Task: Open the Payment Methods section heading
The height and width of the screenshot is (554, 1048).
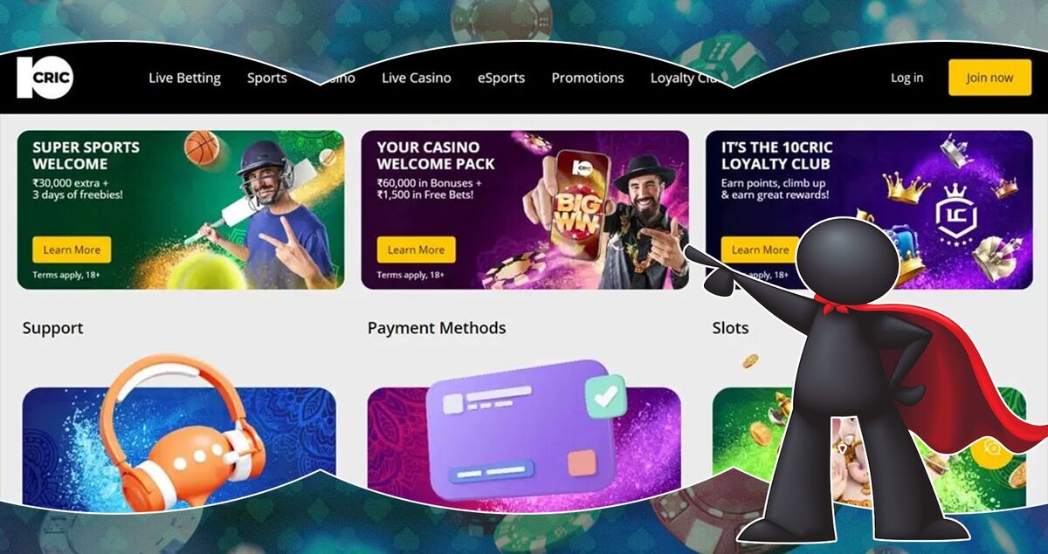Action: coord(437,328)
